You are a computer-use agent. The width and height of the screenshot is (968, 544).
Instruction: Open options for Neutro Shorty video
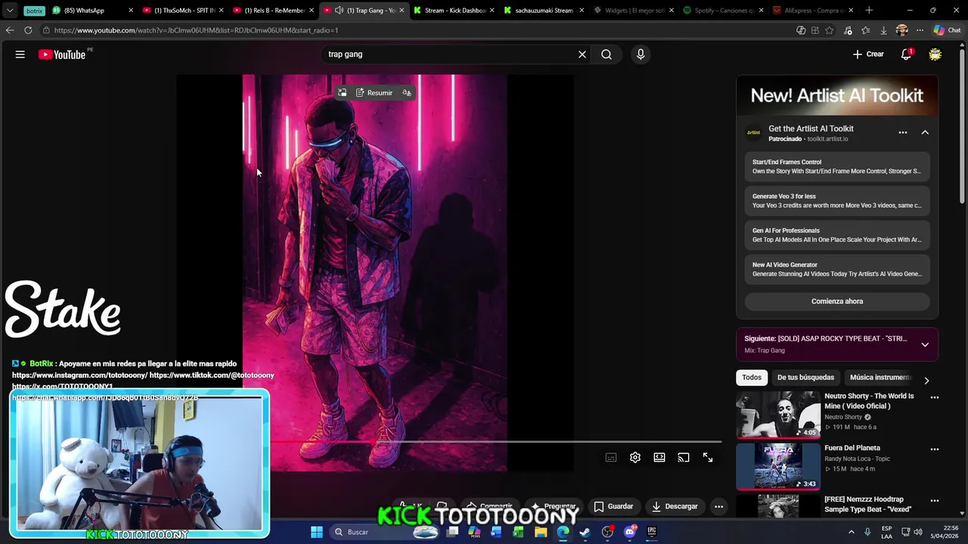click(935, 397)
